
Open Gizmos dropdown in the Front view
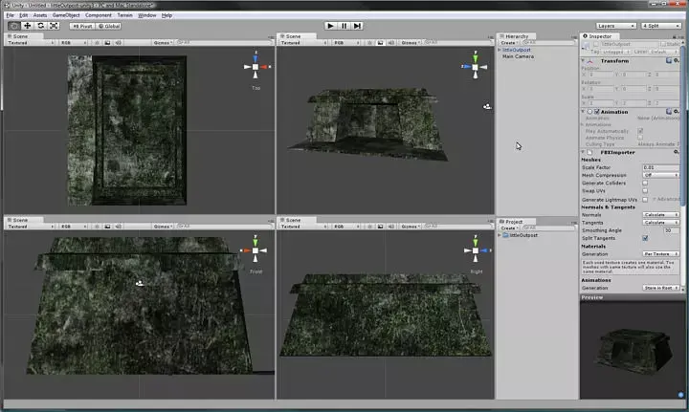[x=163, y=227]
